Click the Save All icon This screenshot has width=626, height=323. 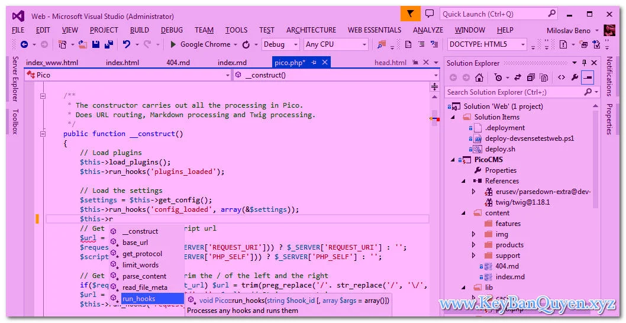[x=109, y=44]
